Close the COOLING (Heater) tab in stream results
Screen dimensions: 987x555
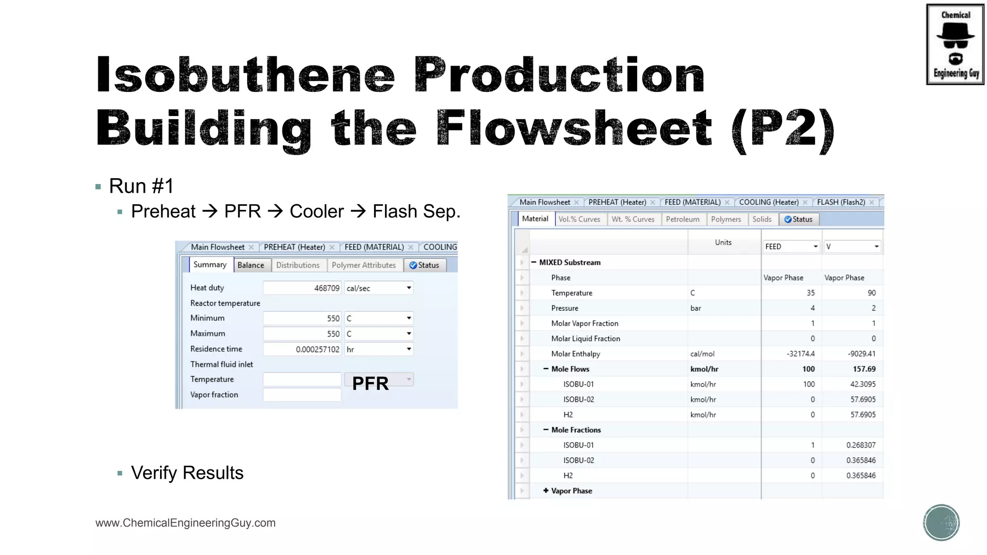coord(805,202)
